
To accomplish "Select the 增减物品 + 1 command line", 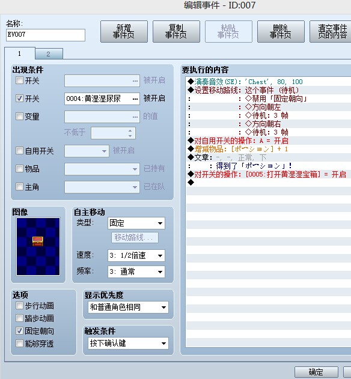I will 269,149.
